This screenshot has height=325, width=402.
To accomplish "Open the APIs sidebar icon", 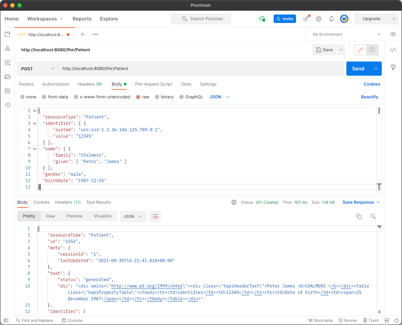I will pos(7,48).
